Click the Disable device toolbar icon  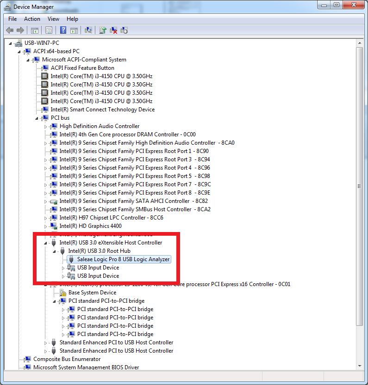pos(124,30)
